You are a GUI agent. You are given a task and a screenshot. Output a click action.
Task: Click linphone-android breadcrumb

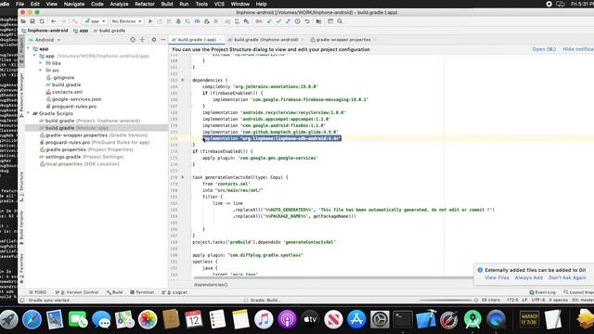47,31
